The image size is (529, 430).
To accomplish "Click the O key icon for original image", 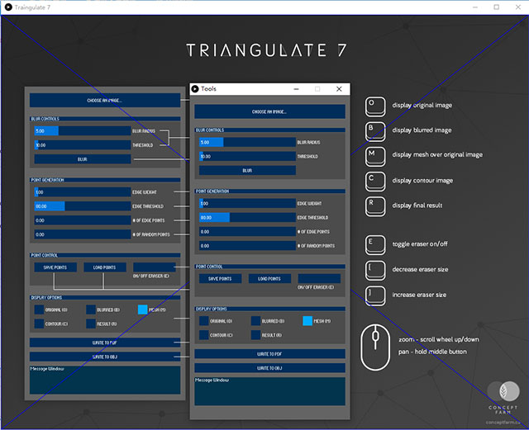I will coord(375,106).
